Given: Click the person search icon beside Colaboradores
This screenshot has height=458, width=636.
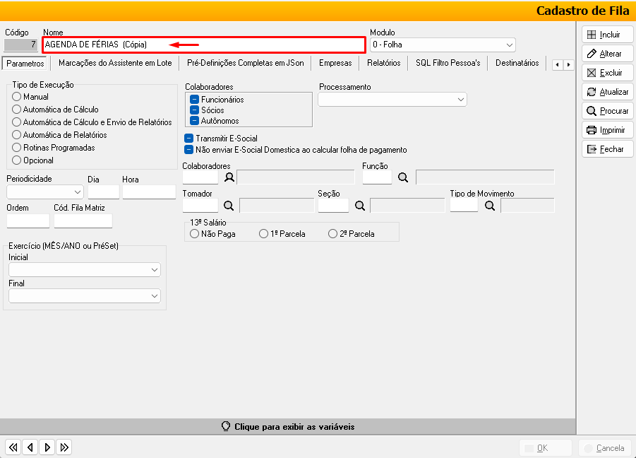Looking at the screenshot, I should tap(229, 177).
